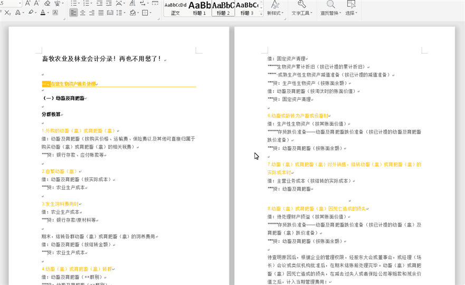Click the clear formatting eraser icon
Image resolution: width=465 pixels, height=285 pixels.
click(47, 3)
